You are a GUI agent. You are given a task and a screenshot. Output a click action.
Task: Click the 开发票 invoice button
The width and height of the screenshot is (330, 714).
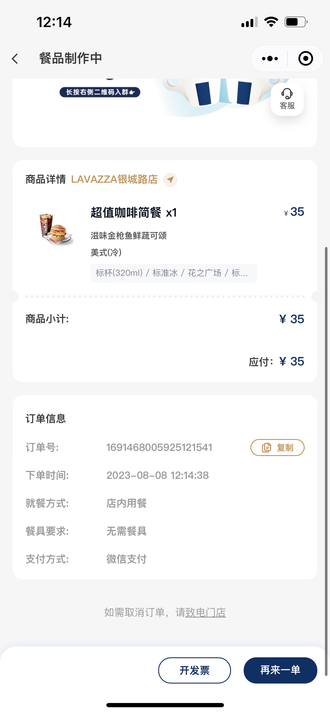[195, 670]
